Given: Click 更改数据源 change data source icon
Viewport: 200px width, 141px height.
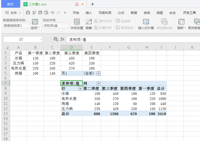Looking at the screenshot, I should coord(194,24).
